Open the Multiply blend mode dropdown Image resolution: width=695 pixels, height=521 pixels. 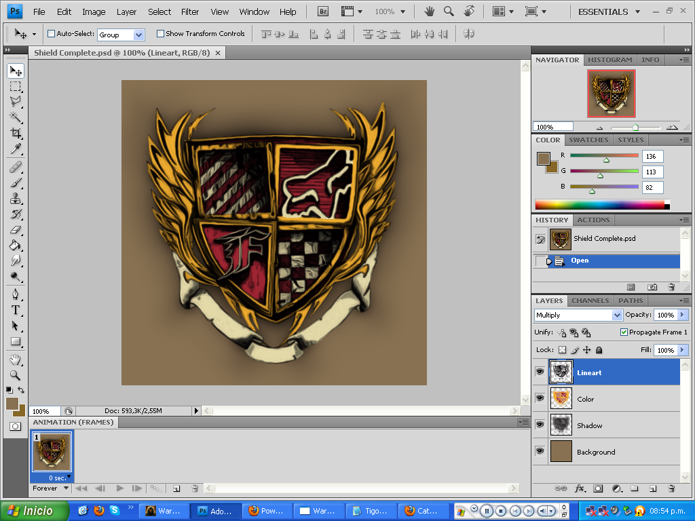[x=616, y=315]
